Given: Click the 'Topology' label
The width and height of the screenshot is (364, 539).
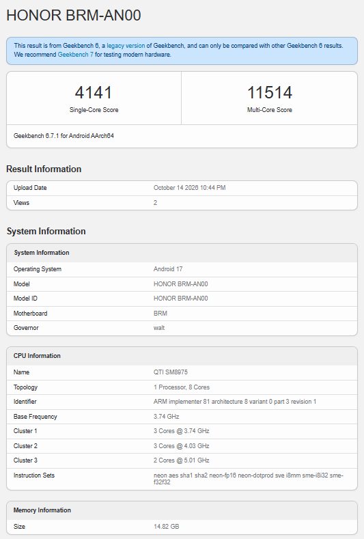Looking at the screenshot, I should tap(25, 387).
